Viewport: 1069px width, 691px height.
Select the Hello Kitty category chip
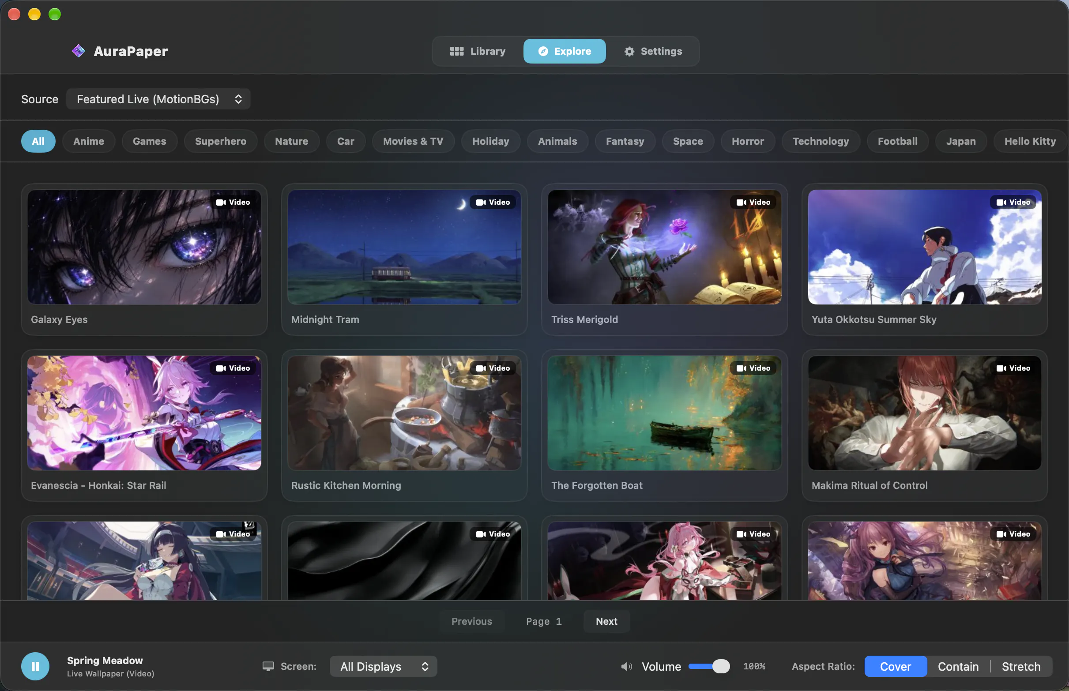click(1030, 141)
